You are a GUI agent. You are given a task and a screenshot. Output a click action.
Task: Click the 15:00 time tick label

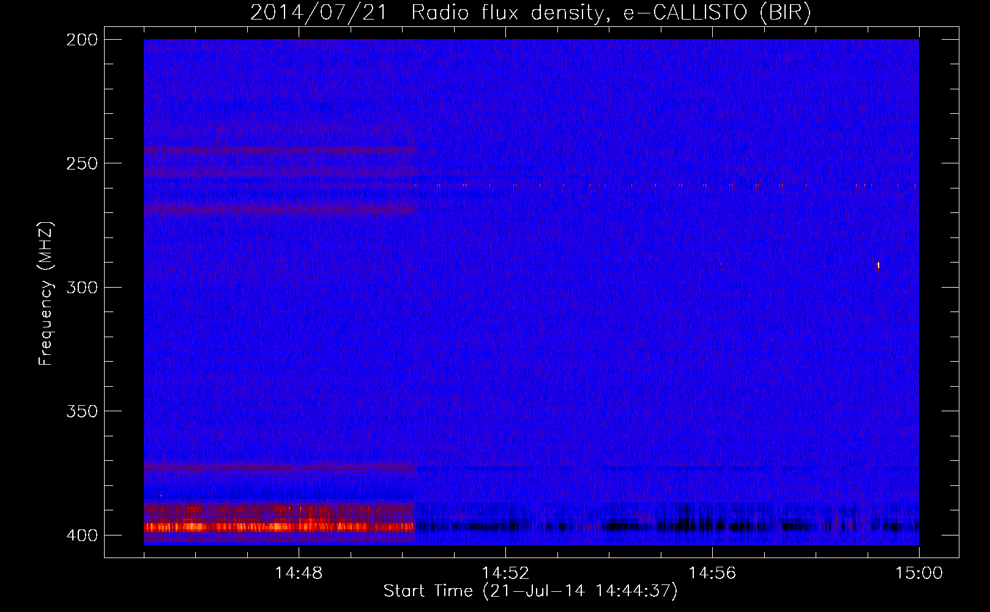point(919,573)
